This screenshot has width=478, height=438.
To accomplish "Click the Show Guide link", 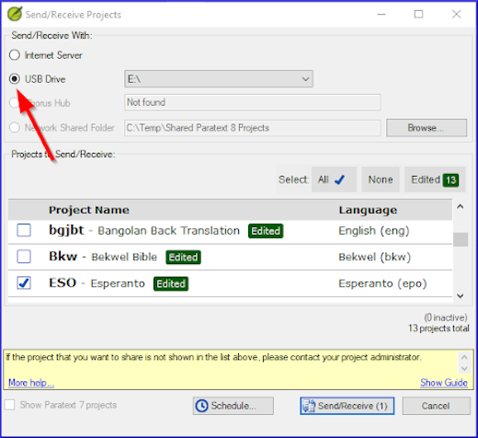I will tap(444, 383).
